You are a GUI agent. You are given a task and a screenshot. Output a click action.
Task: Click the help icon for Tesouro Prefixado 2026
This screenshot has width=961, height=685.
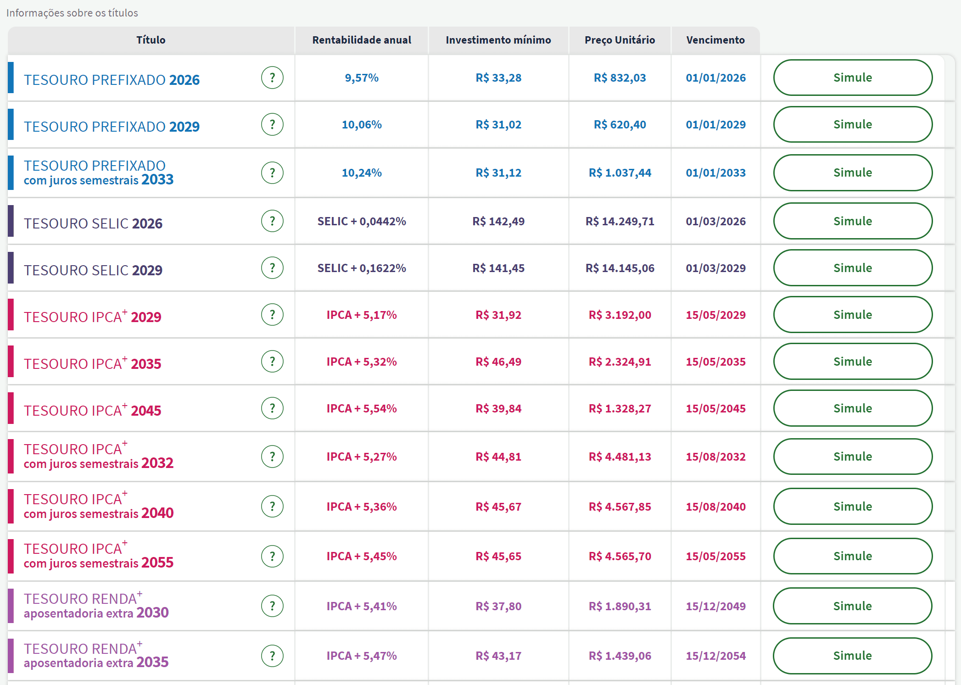pyautogui.click(x=272, y=78)
